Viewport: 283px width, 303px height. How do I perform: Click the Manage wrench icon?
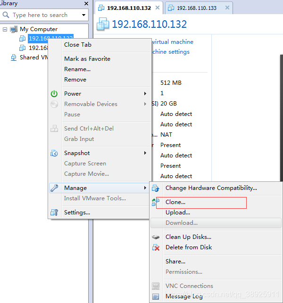(x=54, y=188)
